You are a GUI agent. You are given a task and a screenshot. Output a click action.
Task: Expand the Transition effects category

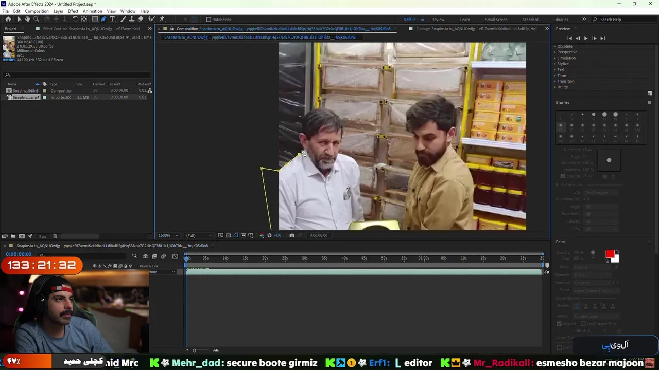[554, 81]
